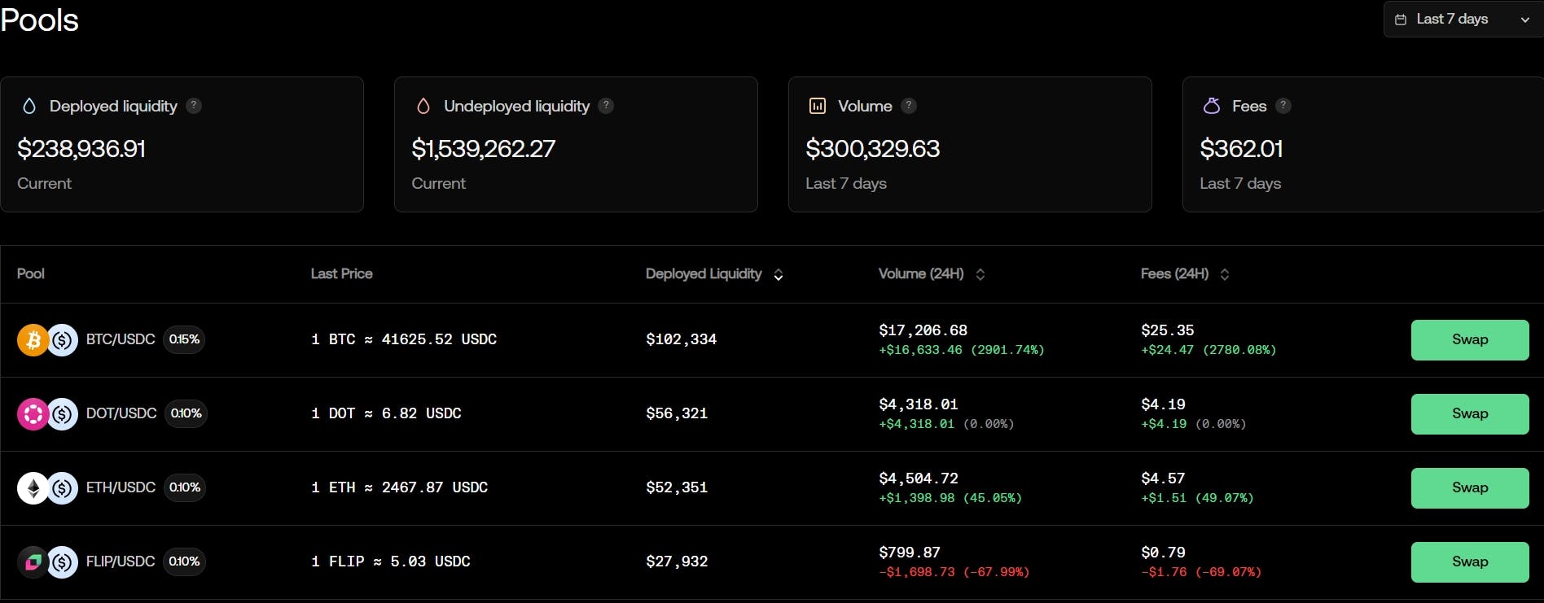
Task: Sort pools by Volume (24H) arrows
Action: [980, 274]
